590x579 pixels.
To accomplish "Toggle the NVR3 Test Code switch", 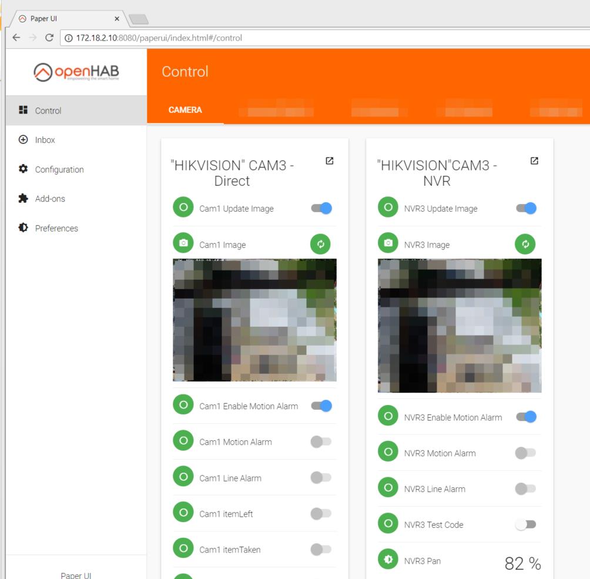I will [x=526, y=524].
